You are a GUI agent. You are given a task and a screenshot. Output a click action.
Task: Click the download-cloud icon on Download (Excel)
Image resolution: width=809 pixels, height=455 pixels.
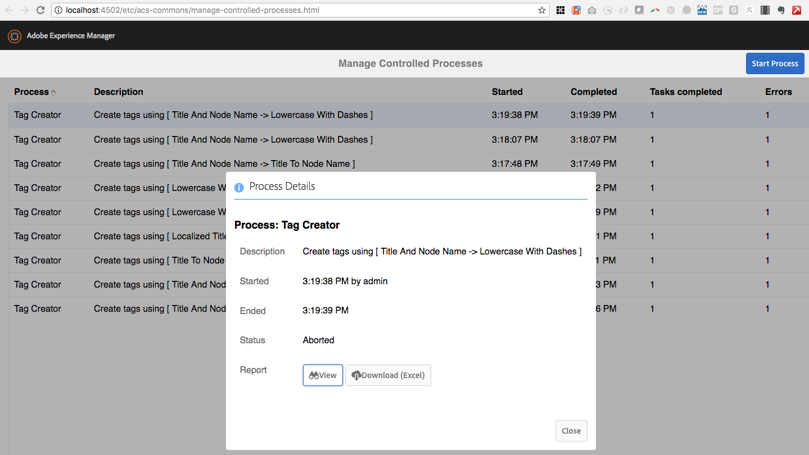356,375
